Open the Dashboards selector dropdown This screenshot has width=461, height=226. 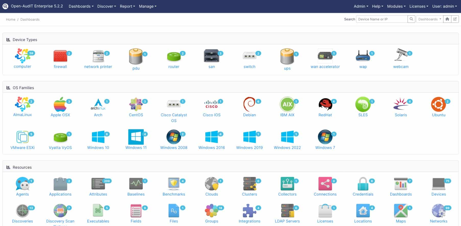coord(430,19)
